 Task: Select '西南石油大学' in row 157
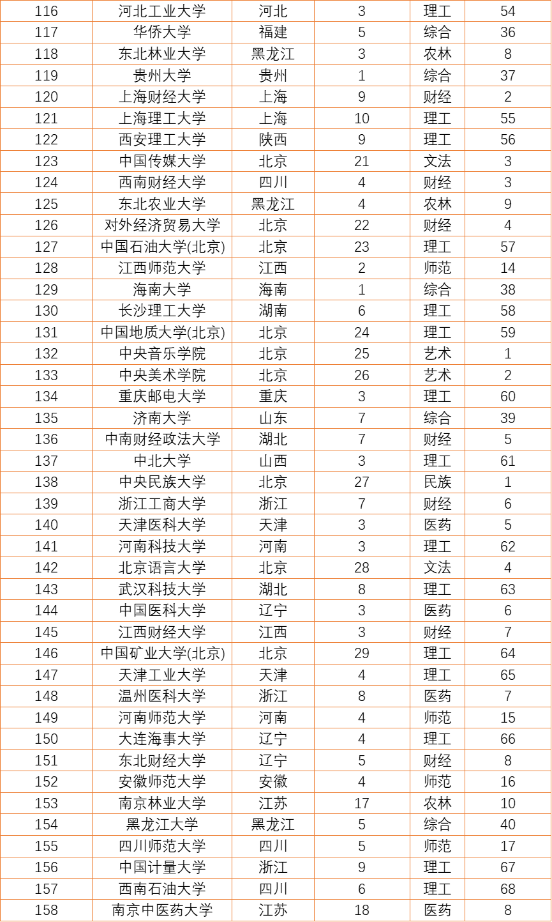(162, 889)
